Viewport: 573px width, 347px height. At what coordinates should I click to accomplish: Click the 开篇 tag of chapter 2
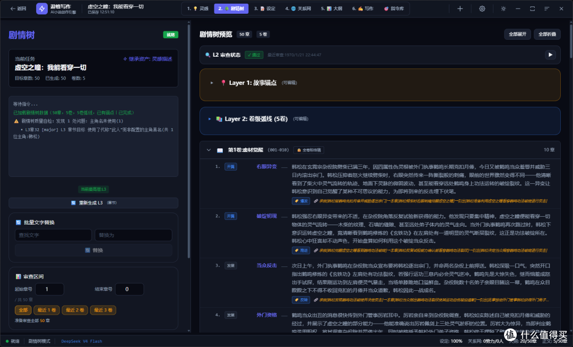(231, 216)
